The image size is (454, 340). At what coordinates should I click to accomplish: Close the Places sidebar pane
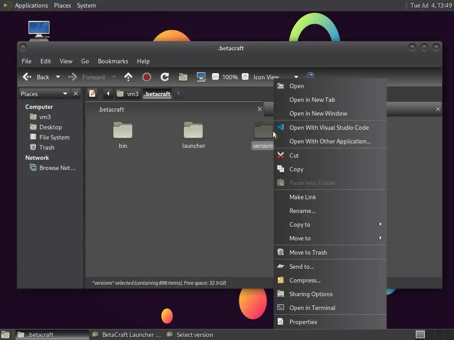pyautogui.click(x=76, y=93)
